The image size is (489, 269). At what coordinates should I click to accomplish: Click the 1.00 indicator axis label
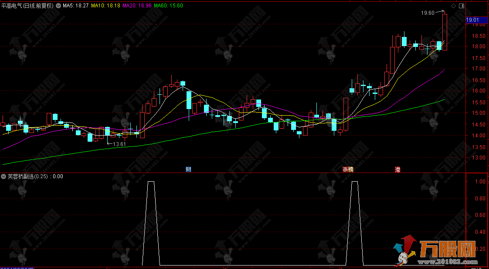(481, 182)
